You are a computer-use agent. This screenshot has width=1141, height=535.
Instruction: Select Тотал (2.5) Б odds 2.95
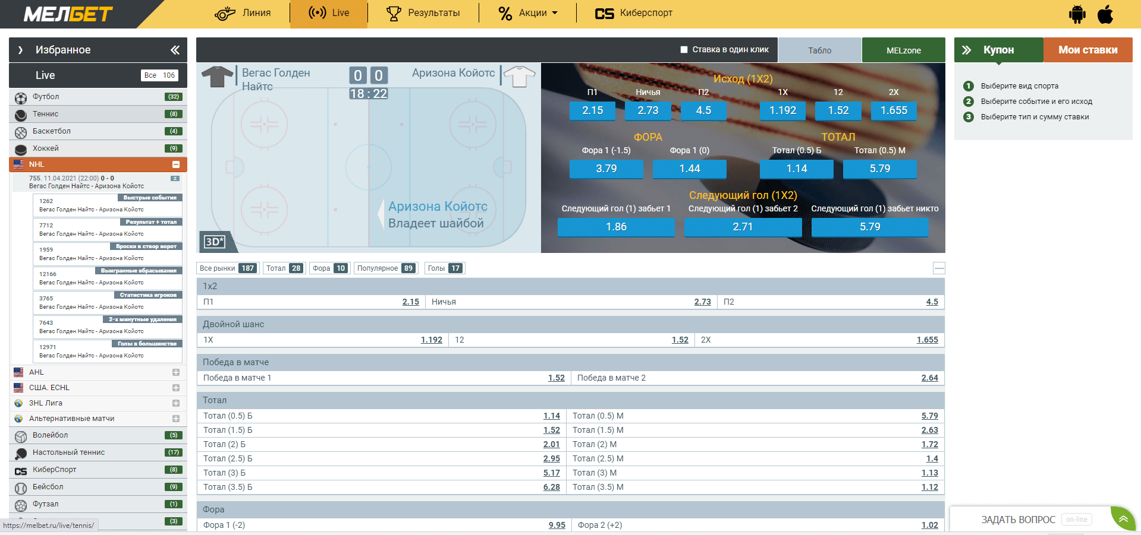[551, 458]
